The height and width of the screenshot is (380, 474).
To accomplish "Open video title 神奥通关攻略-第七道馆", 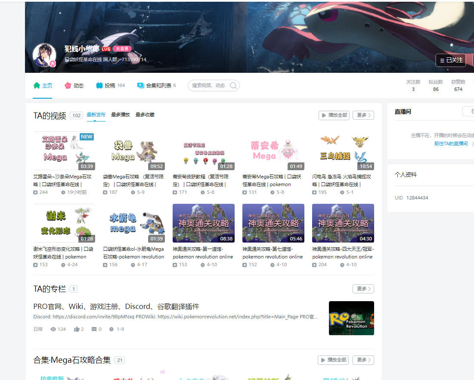I will pyautogui.click(x=273, y=253).
